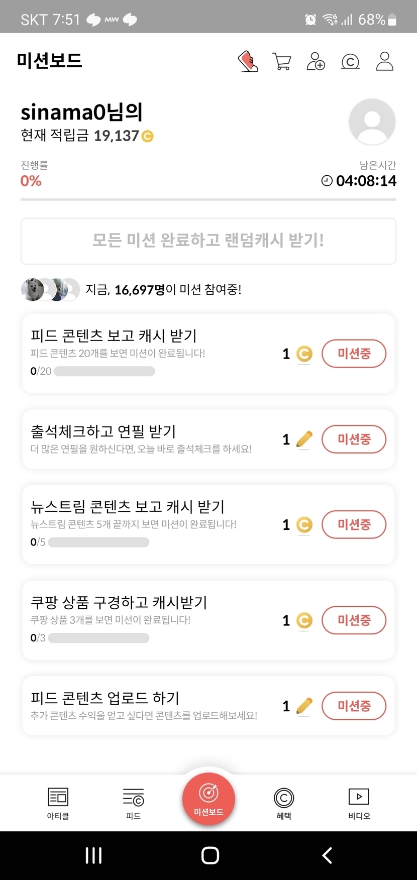Tap the Android back navigation button
The width and height of the screenshot is (417, 880).
[327, 855]
